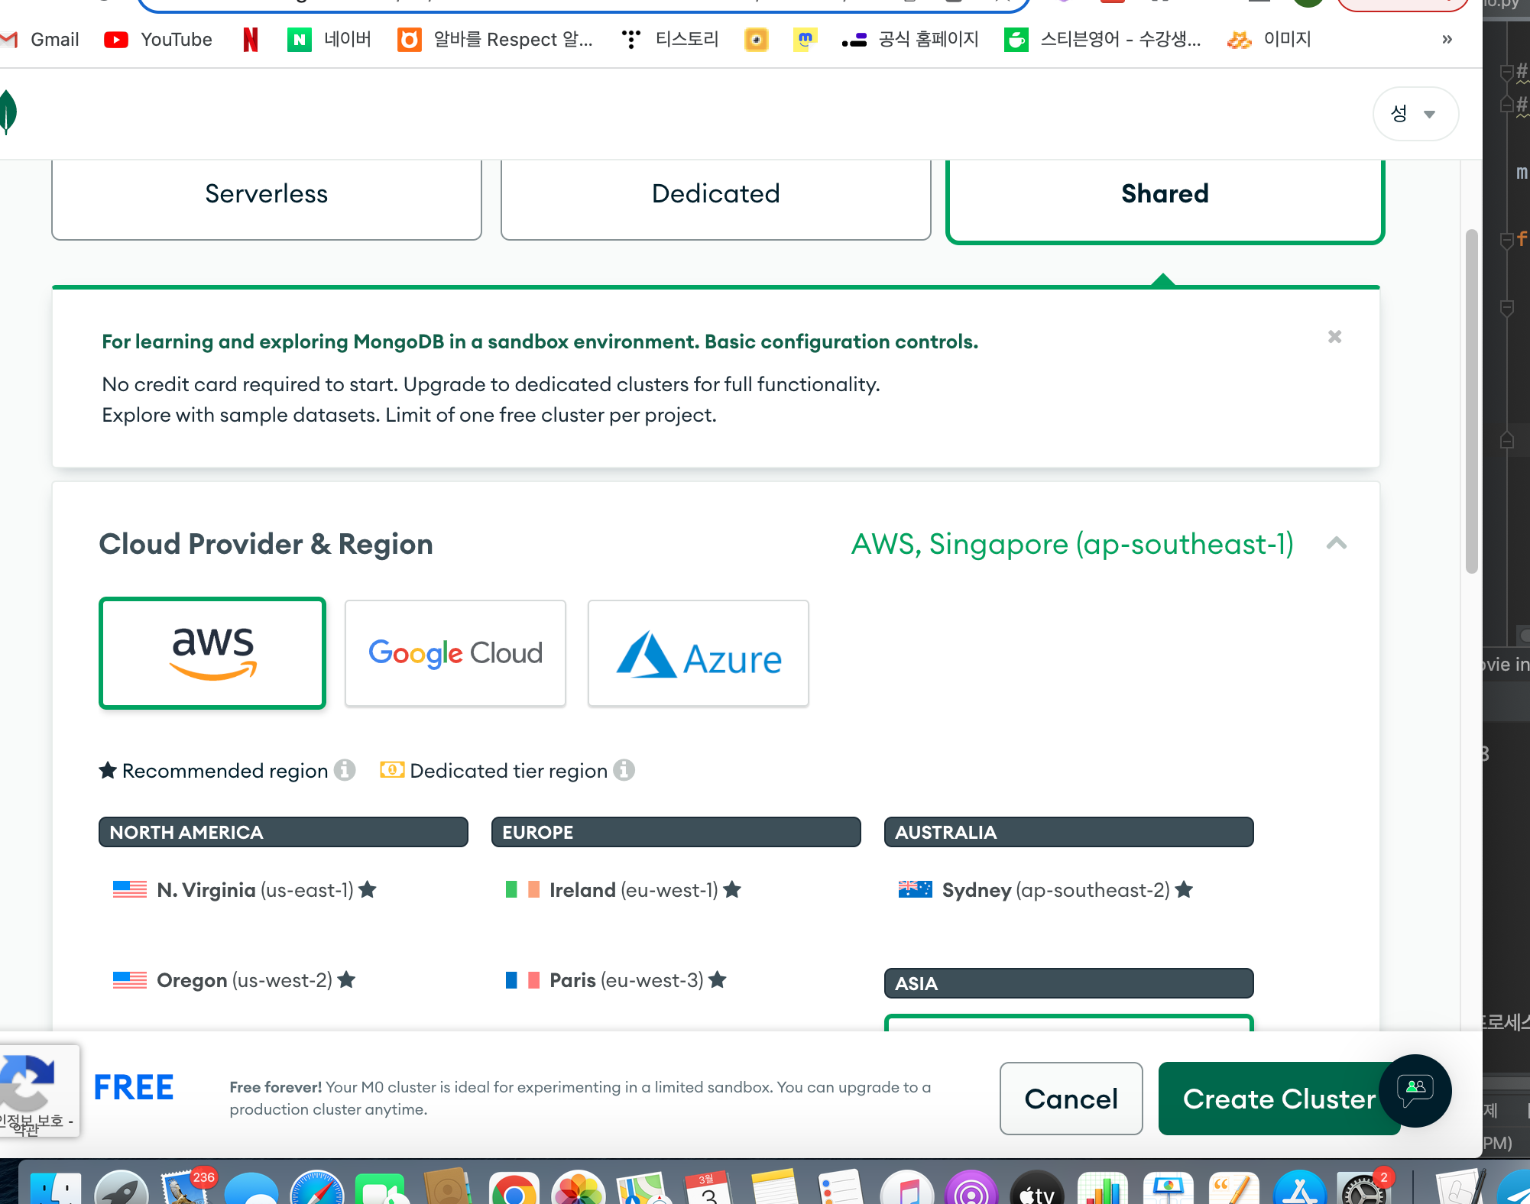Image resolution: width=1530 pixels, height=1204 pixels.
Task: Select N. Virginia (us-east-1) region
Action: coord(245,890)
